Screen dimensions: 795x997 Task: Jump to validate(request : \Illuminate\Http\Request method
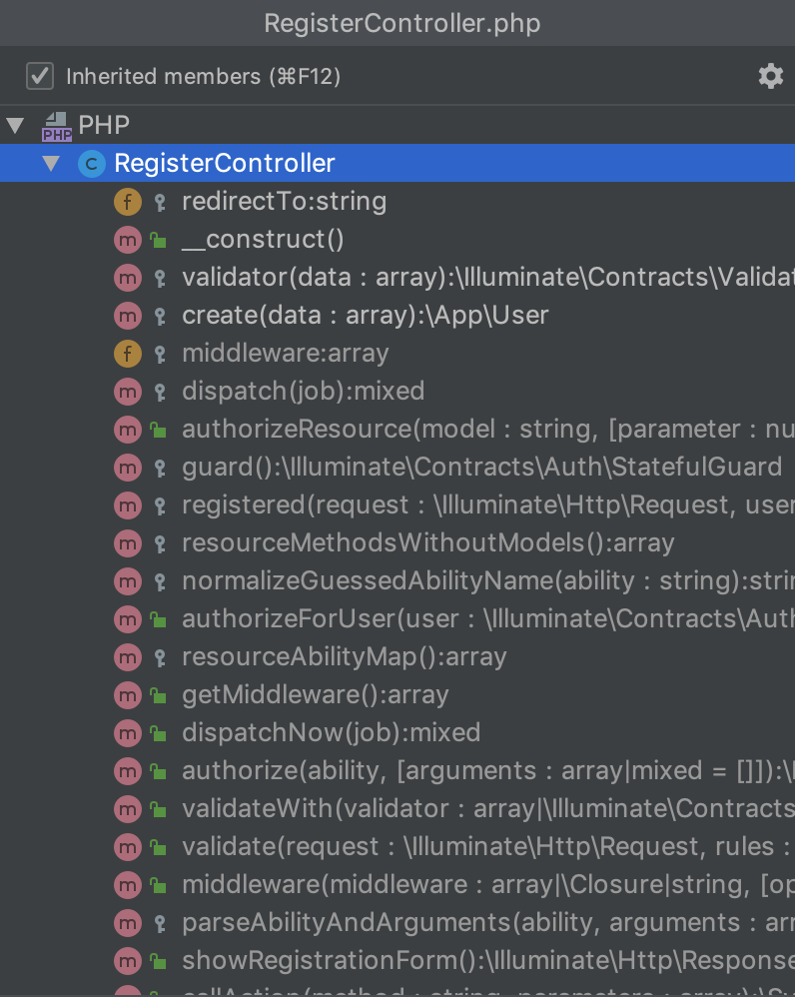(x=397, y=847)
